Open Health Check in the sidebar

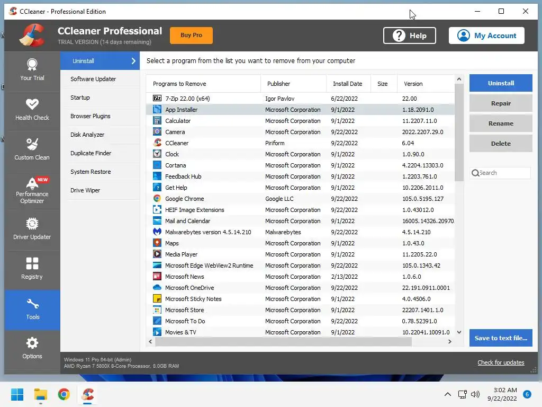[x=32, y=111]
